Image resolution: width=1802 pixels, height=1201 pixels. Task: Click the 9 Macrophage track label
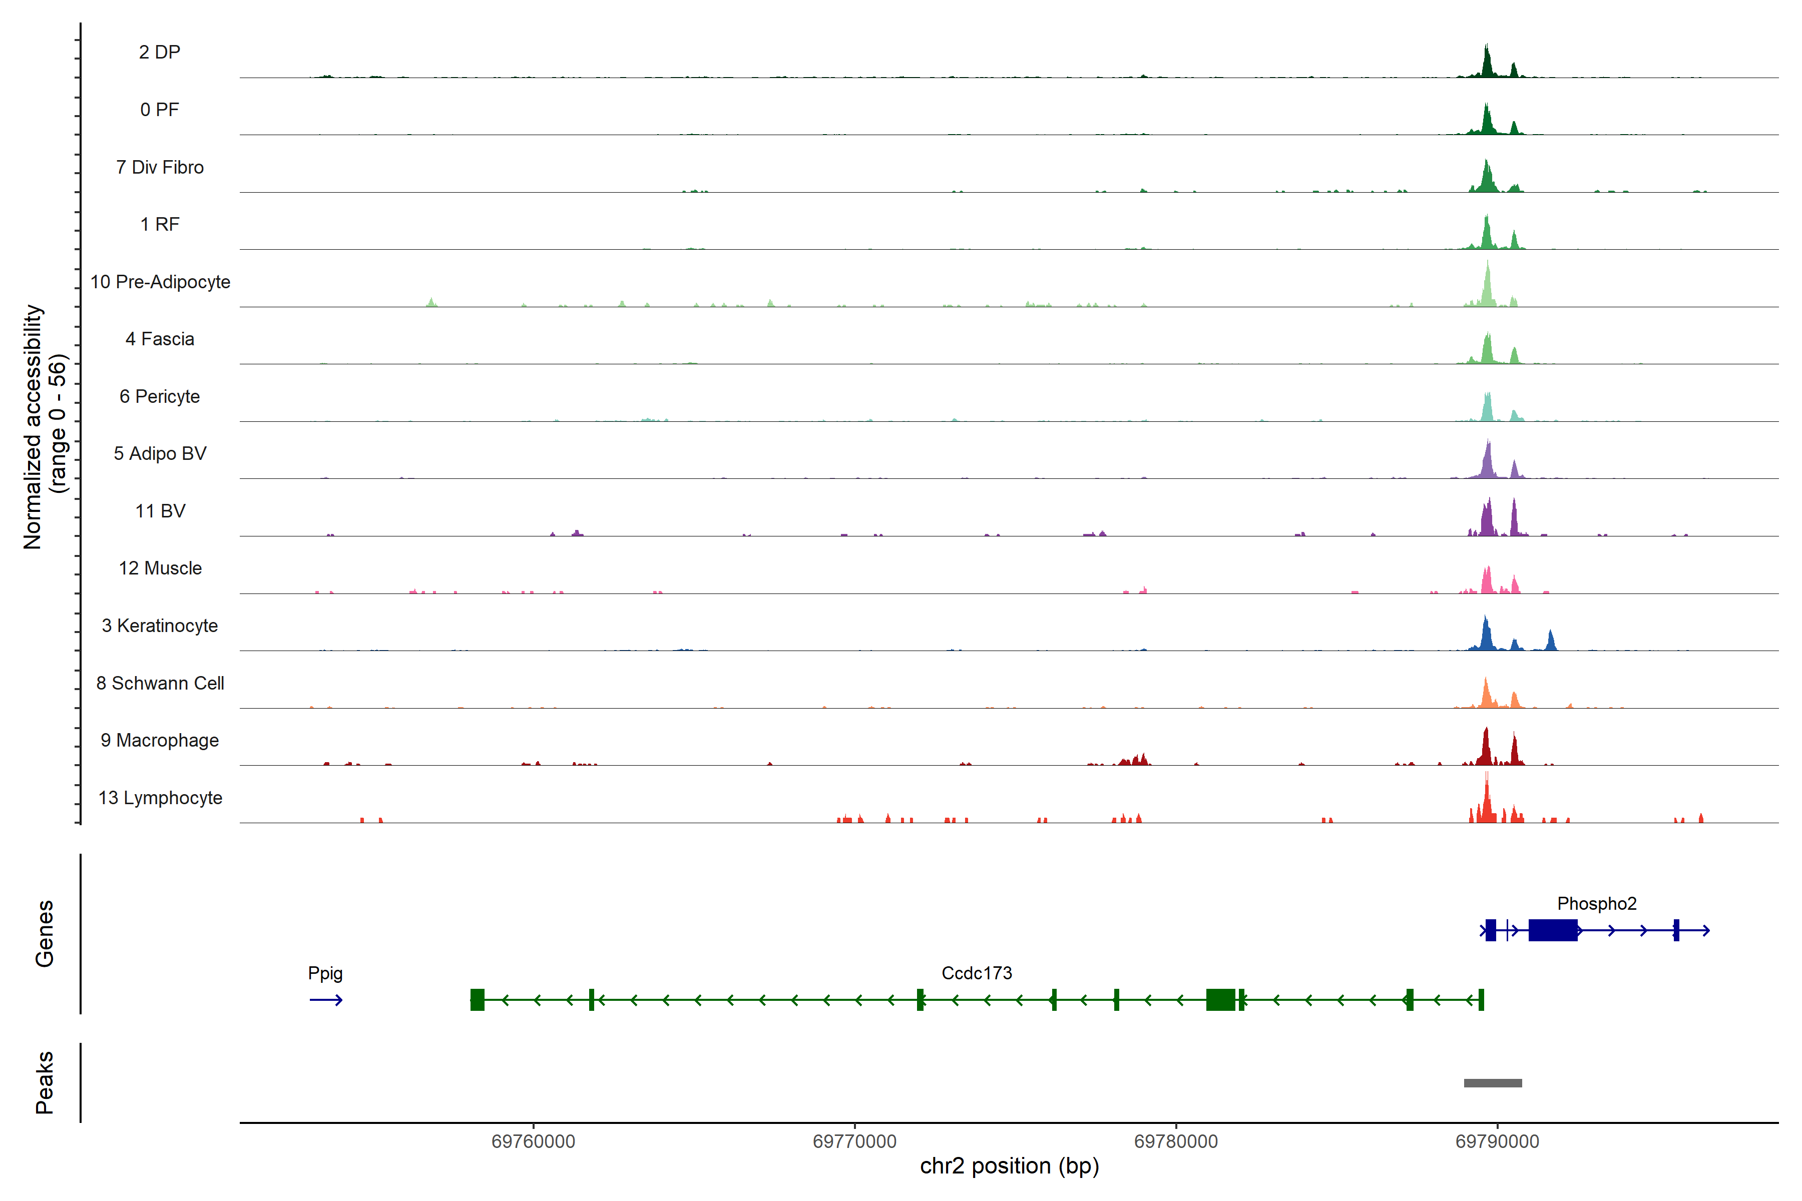pos(160,741)
